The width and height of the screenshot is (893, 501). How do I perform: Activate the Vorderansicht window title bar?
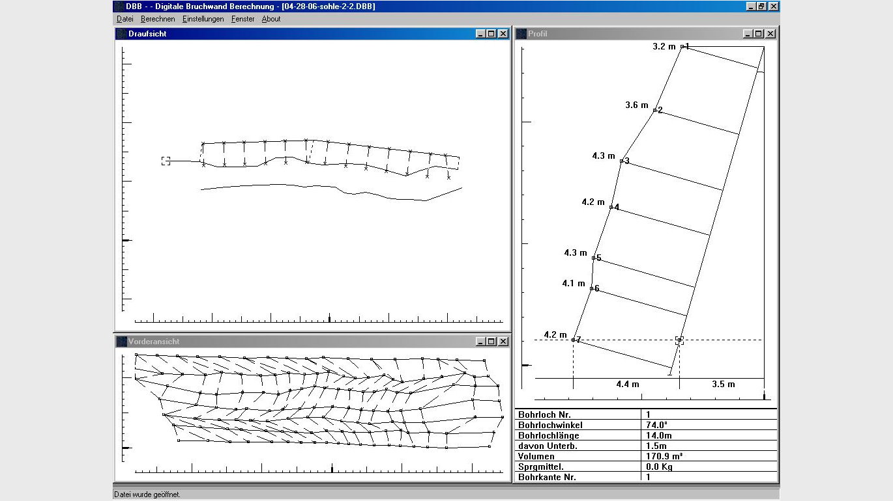293,342
